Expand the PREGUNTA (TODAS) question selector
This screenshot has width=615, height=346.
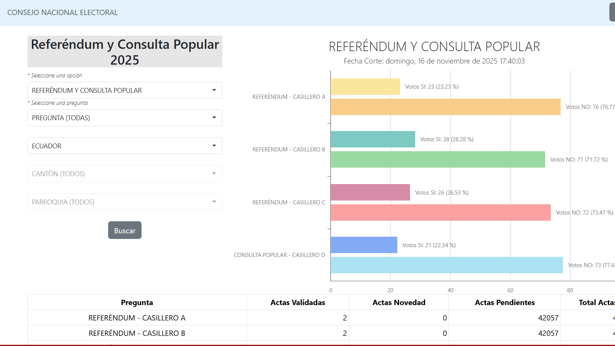[x=124, y=118]
